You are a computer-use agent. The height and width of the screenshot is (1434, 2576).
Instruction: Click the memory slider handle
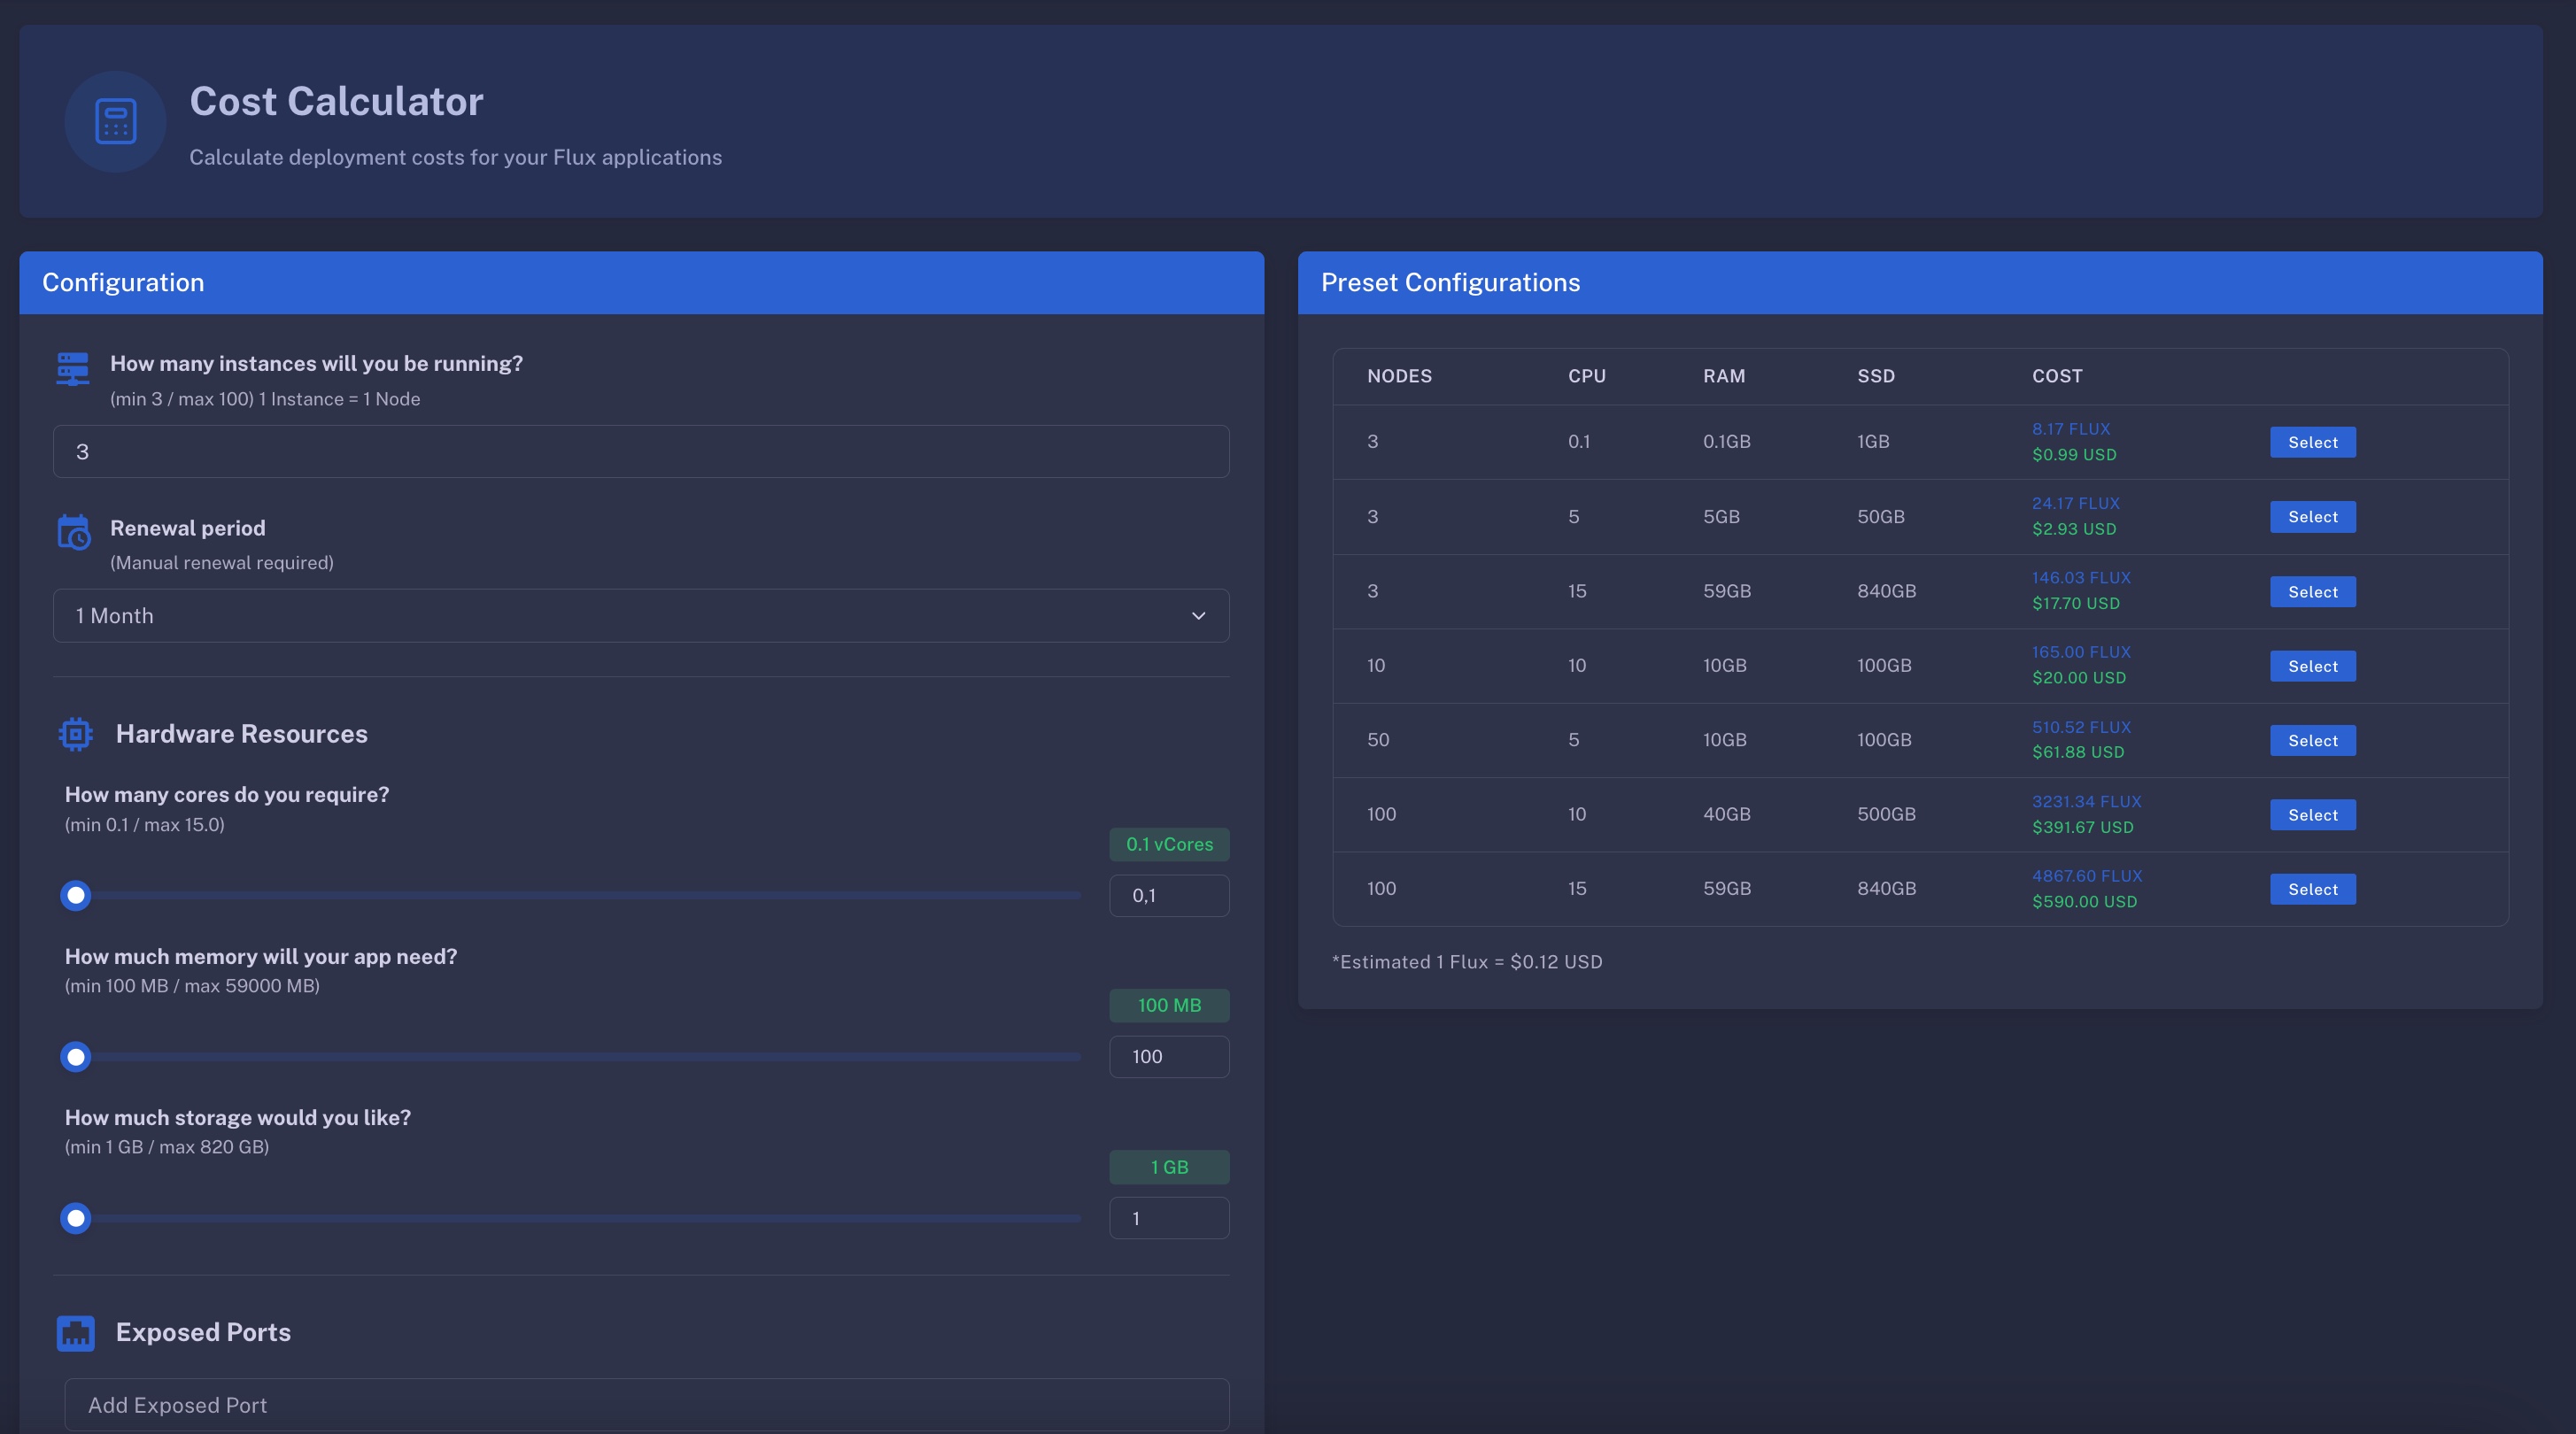point(76,1056)
